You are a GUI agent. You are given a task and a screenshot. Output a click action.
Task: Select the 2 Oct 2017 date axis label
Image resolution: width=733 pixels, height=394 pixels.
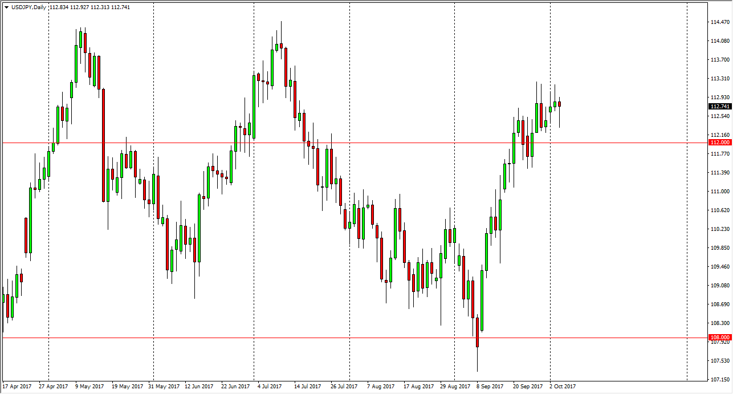563,385
